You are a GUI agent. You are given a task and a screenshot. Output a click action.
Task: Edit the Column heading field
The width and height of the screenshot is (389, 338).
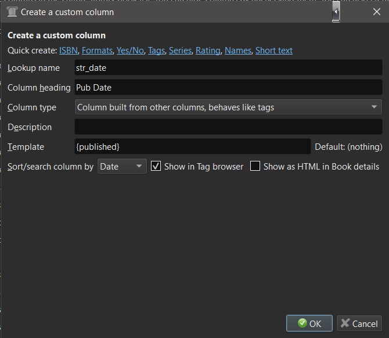(228, 87)
